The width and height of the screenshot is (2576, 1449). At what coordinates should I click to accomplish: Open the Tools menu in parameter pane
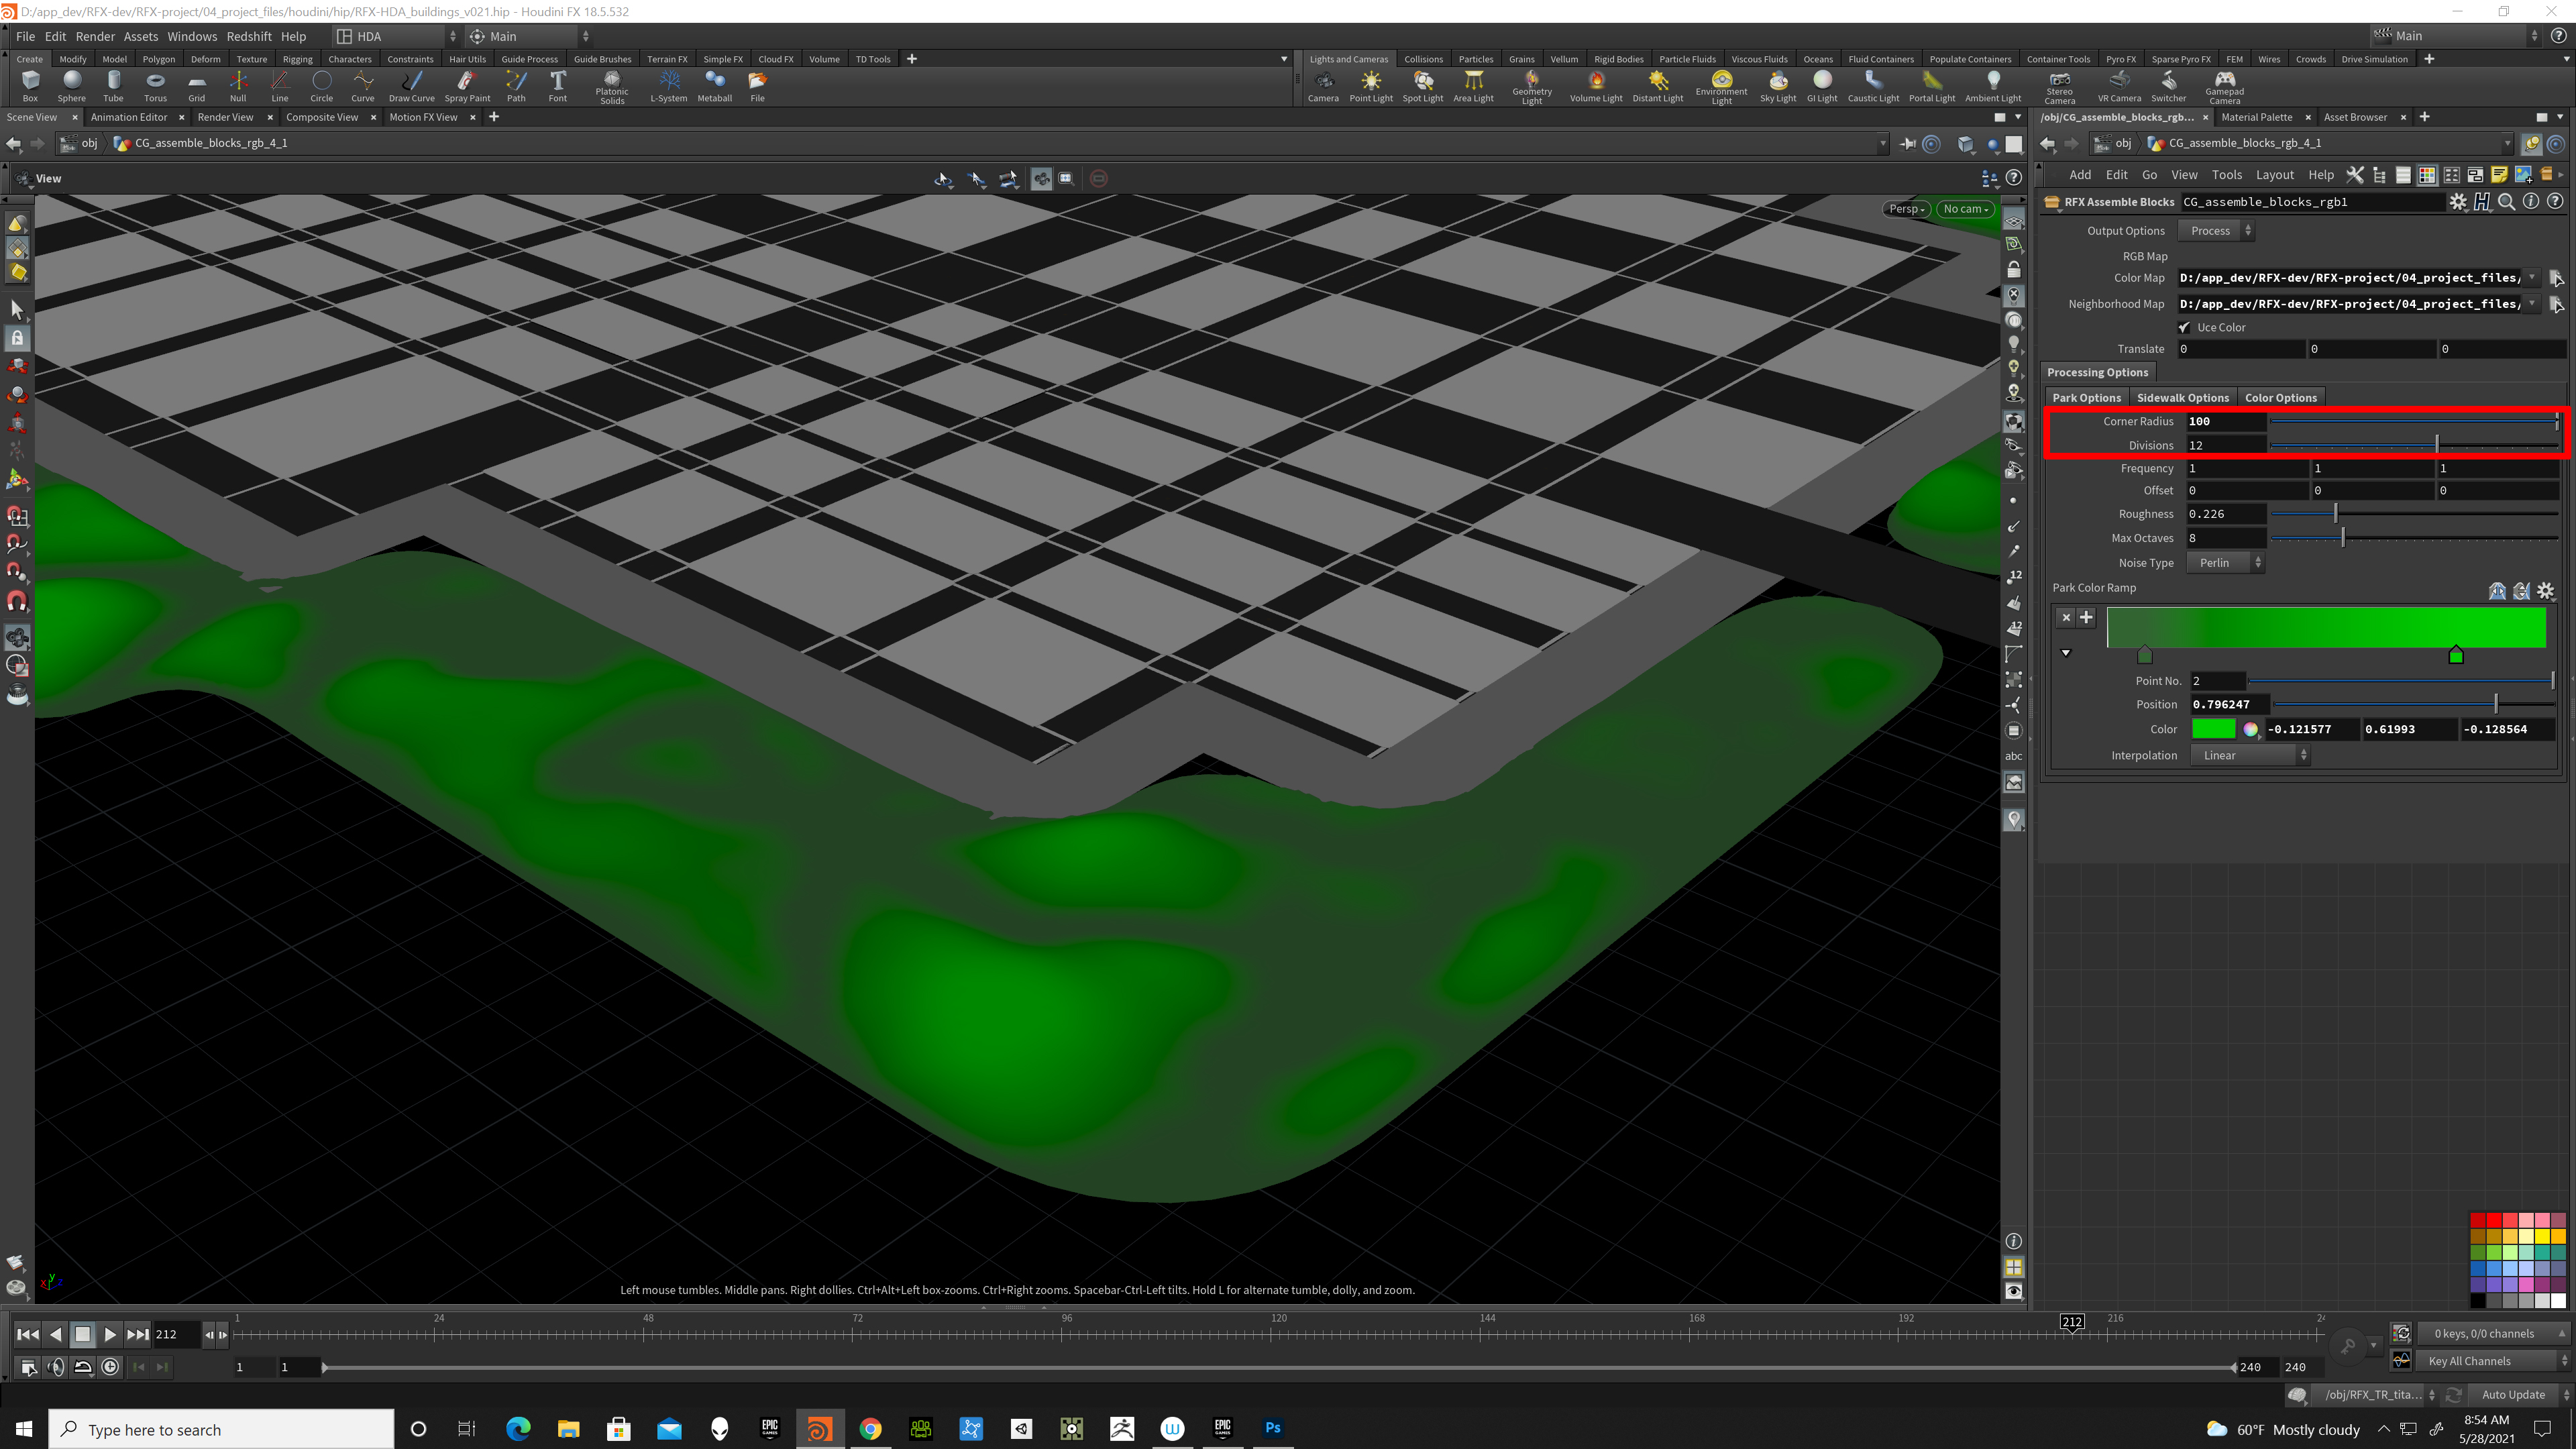tap(2226, 175)
